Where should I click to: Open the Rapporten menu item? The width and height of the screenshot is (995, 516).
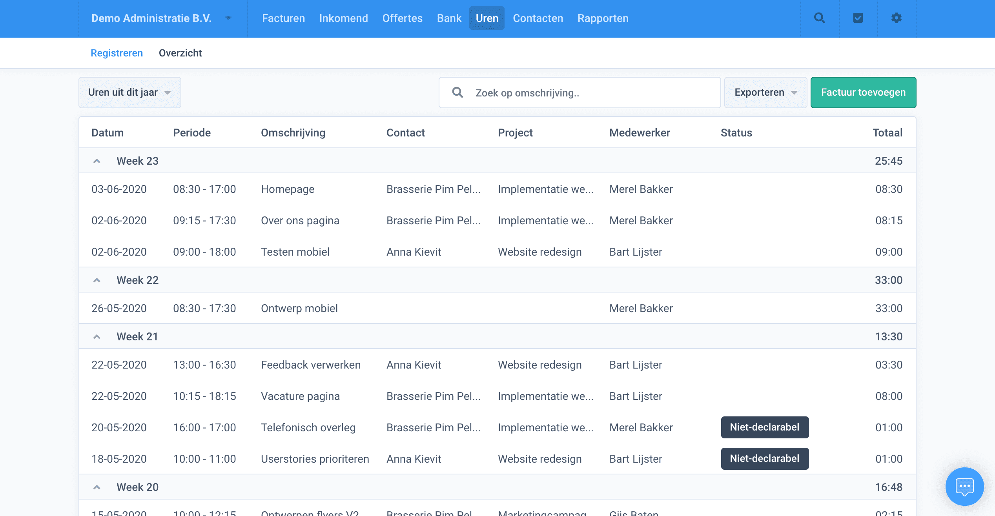click(x=603, y=18)
